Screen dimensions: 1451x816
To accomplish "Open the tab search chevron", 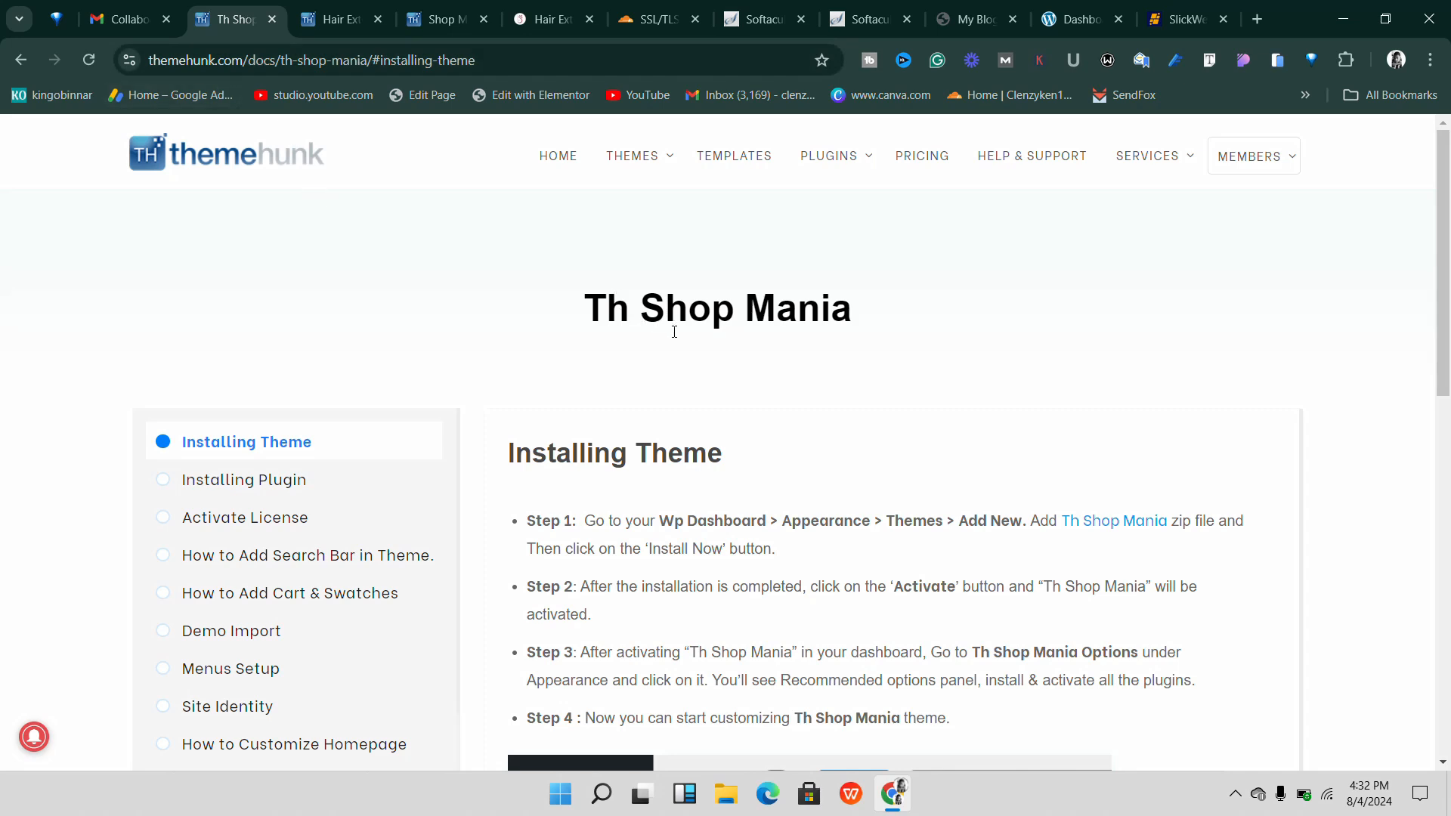I will coord(19,19).
